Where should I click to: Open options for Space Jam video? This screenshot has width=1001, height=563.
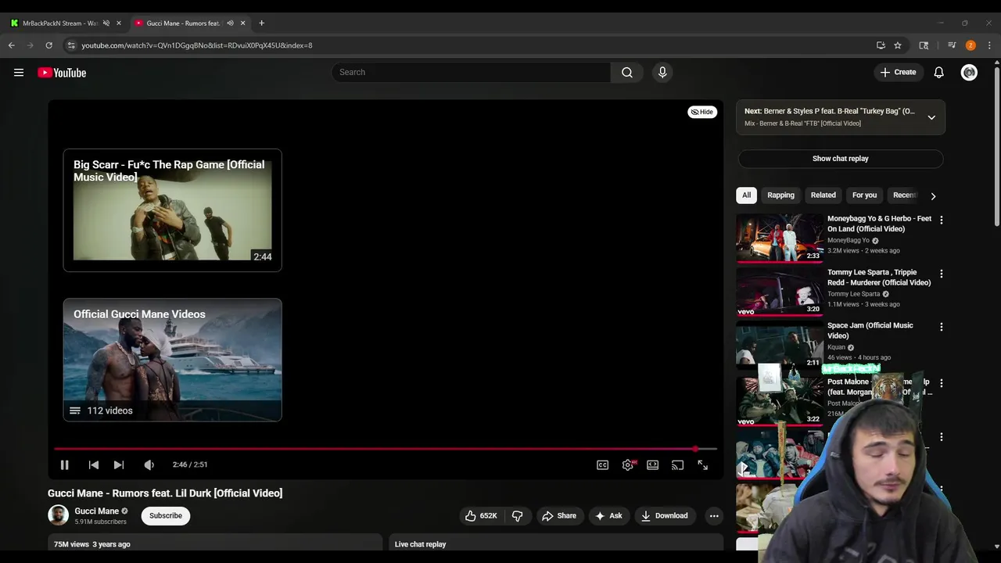(x=941, y=327)
